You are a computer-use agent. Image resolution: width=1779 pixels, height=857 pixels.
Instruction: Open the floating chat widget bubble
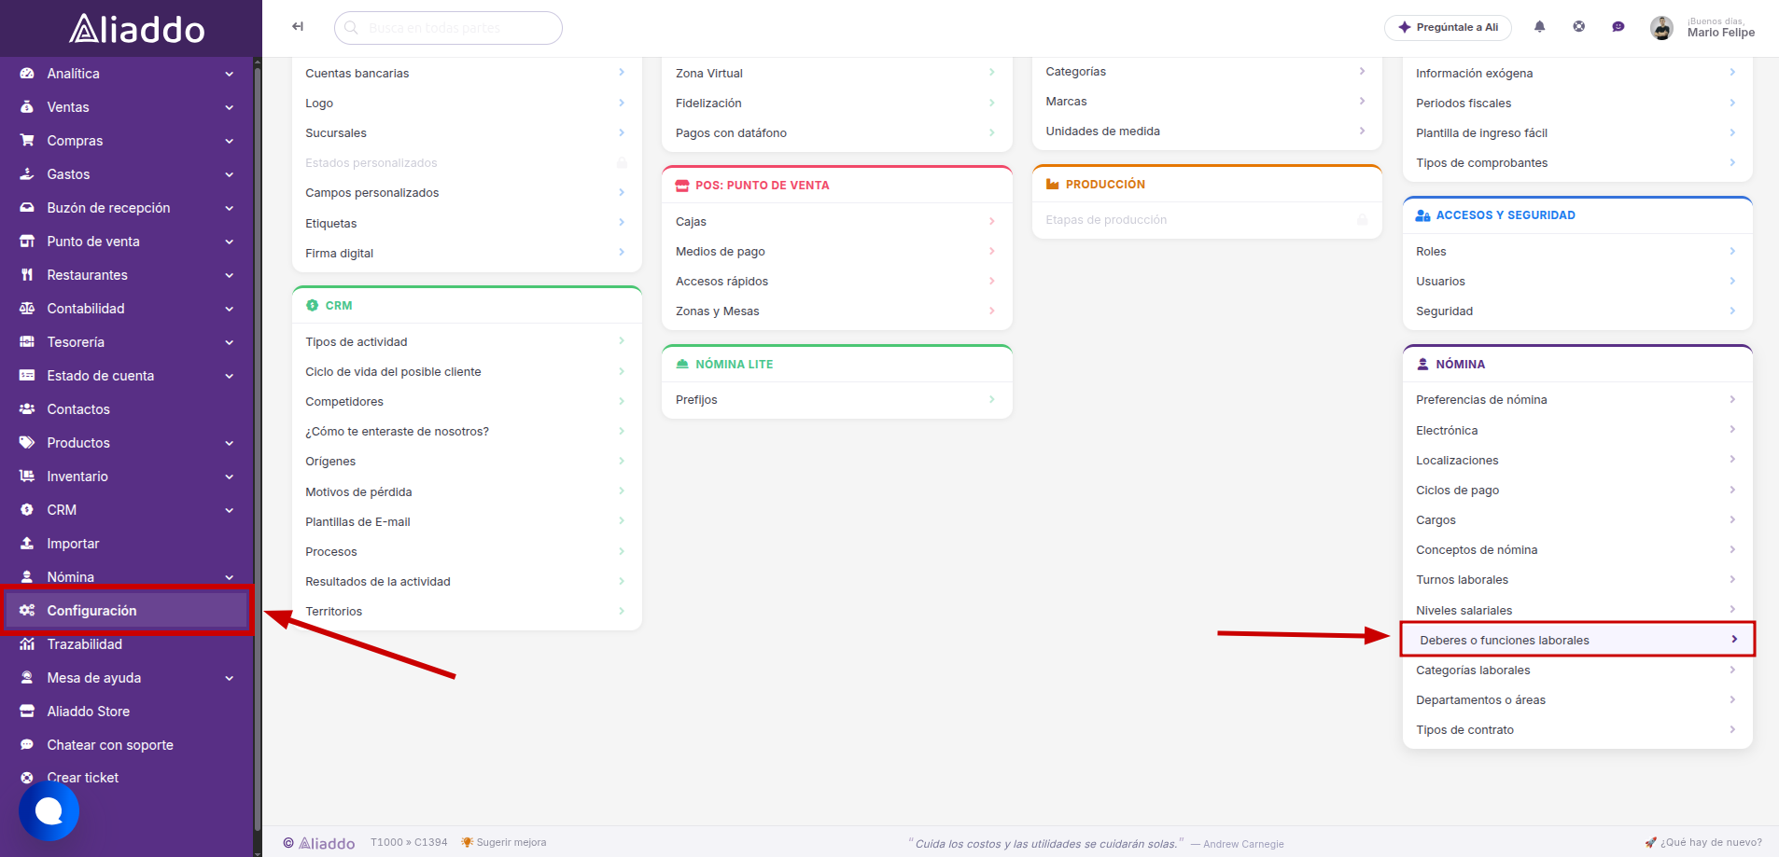click(49, 810)
